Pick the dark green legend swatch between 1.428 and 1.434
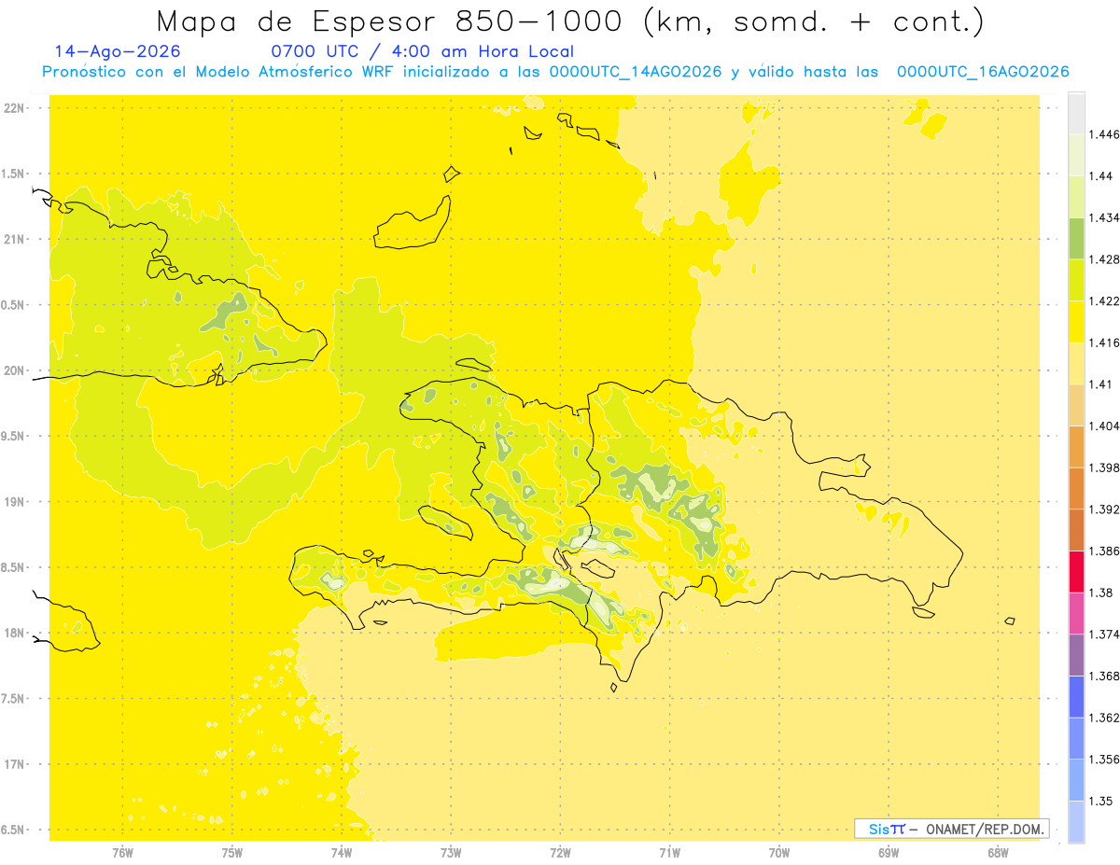The image size is (1120, 865). (1076, 238)
